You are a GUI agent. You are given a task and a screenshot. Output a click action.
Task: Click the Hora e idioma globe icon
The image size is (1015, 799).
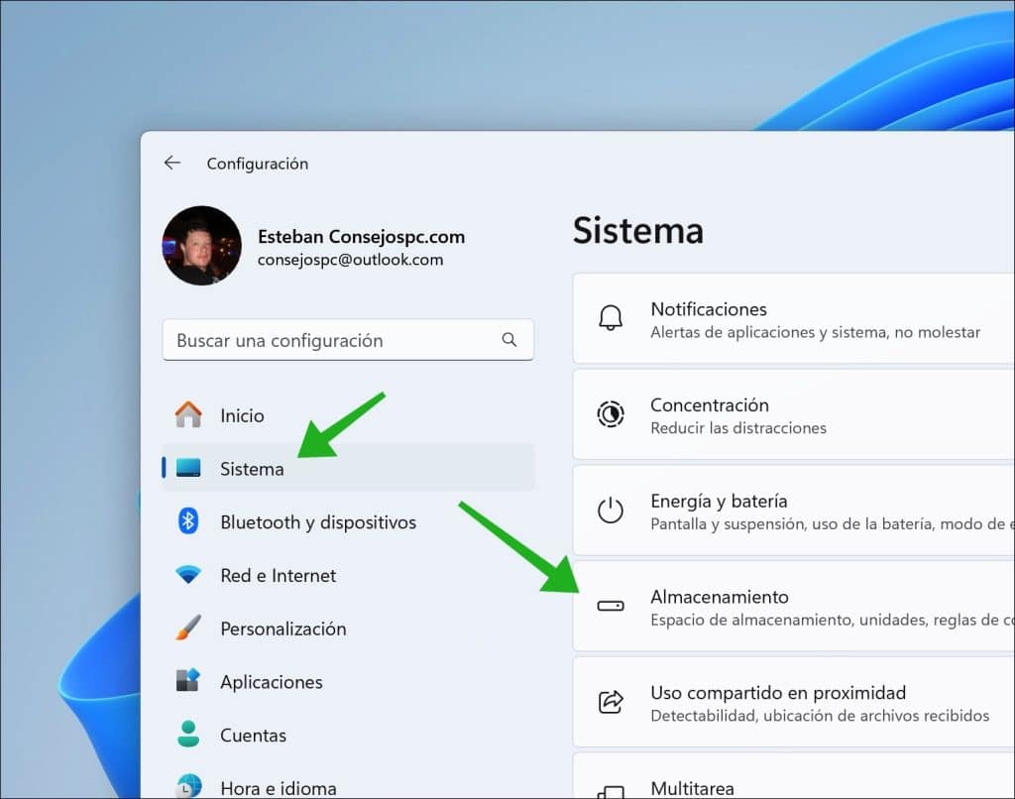tap(188, 786)
